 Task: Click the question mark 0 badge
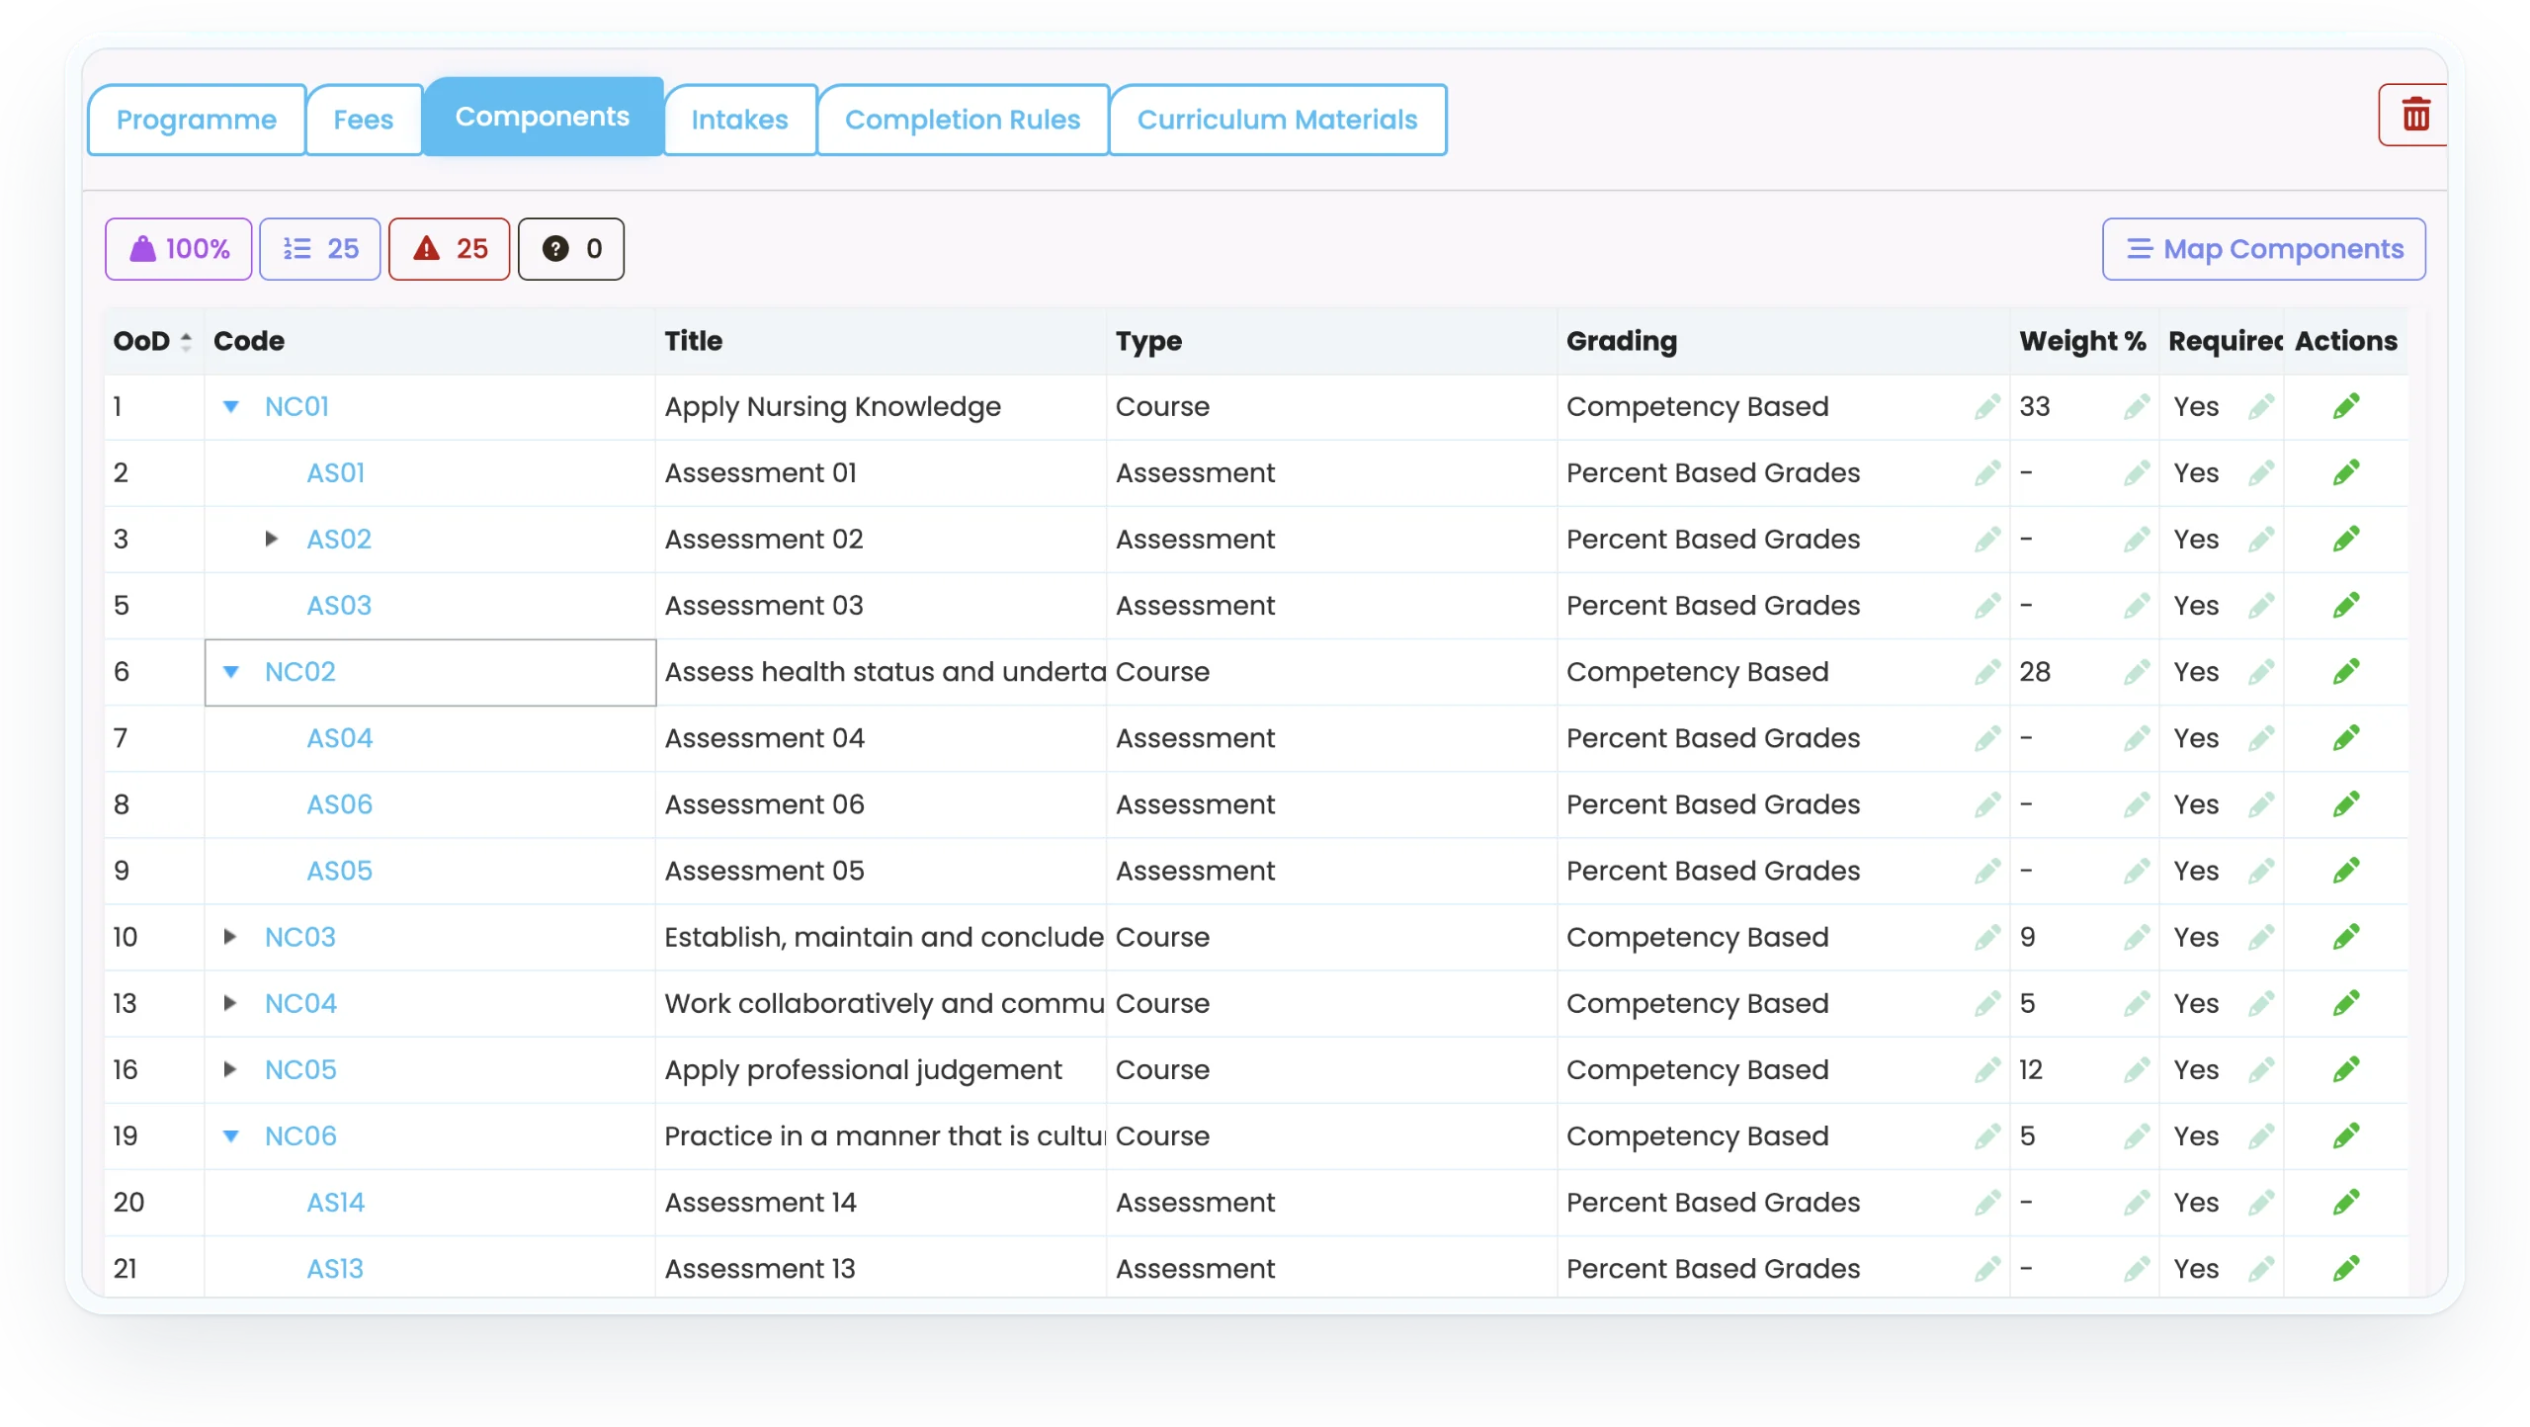(571, 249)
